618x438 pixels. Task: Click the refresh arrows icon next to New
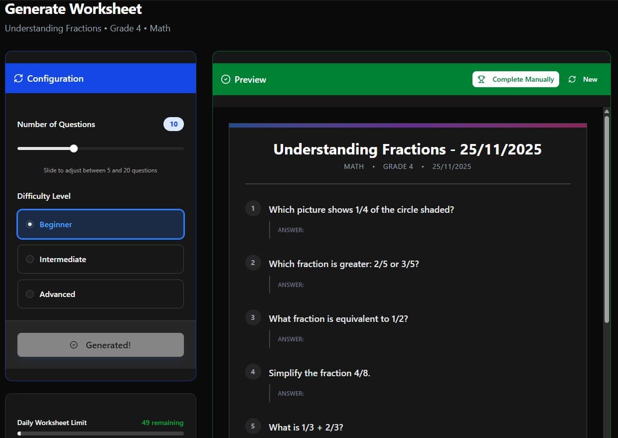[x=572, y=79]
